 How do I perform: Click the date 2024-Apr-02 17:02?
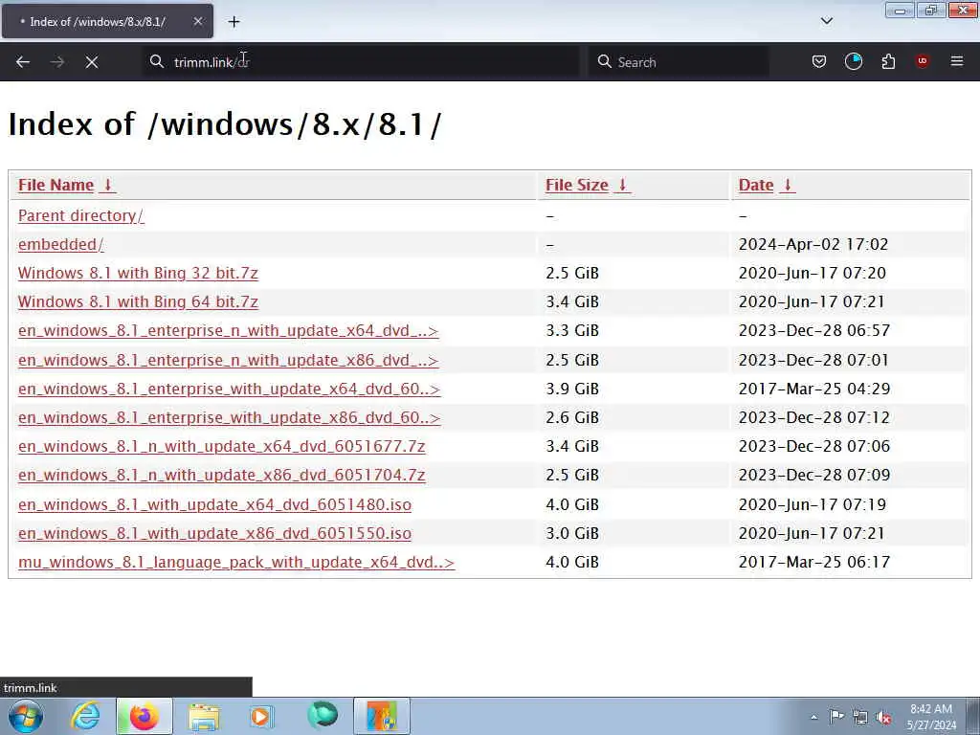(813, 244)
